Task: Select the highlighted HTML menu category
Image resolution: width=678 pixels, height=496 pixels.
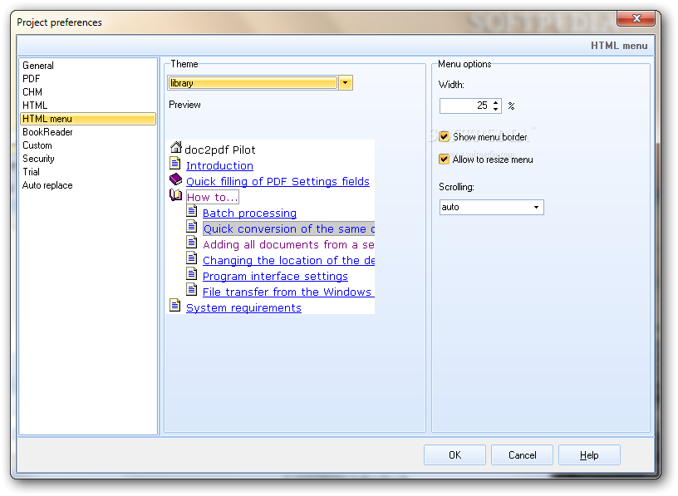Action: tap(88, 119)
